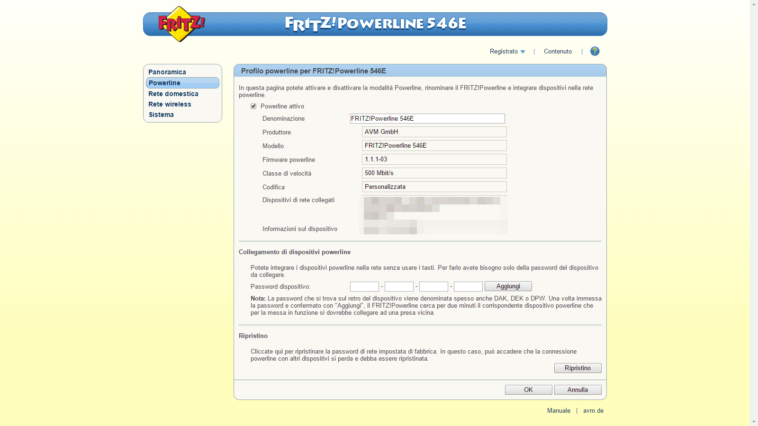Open the Sistema menu item
Viewport: 758px width, 426px height.
(x=161, y=115)
